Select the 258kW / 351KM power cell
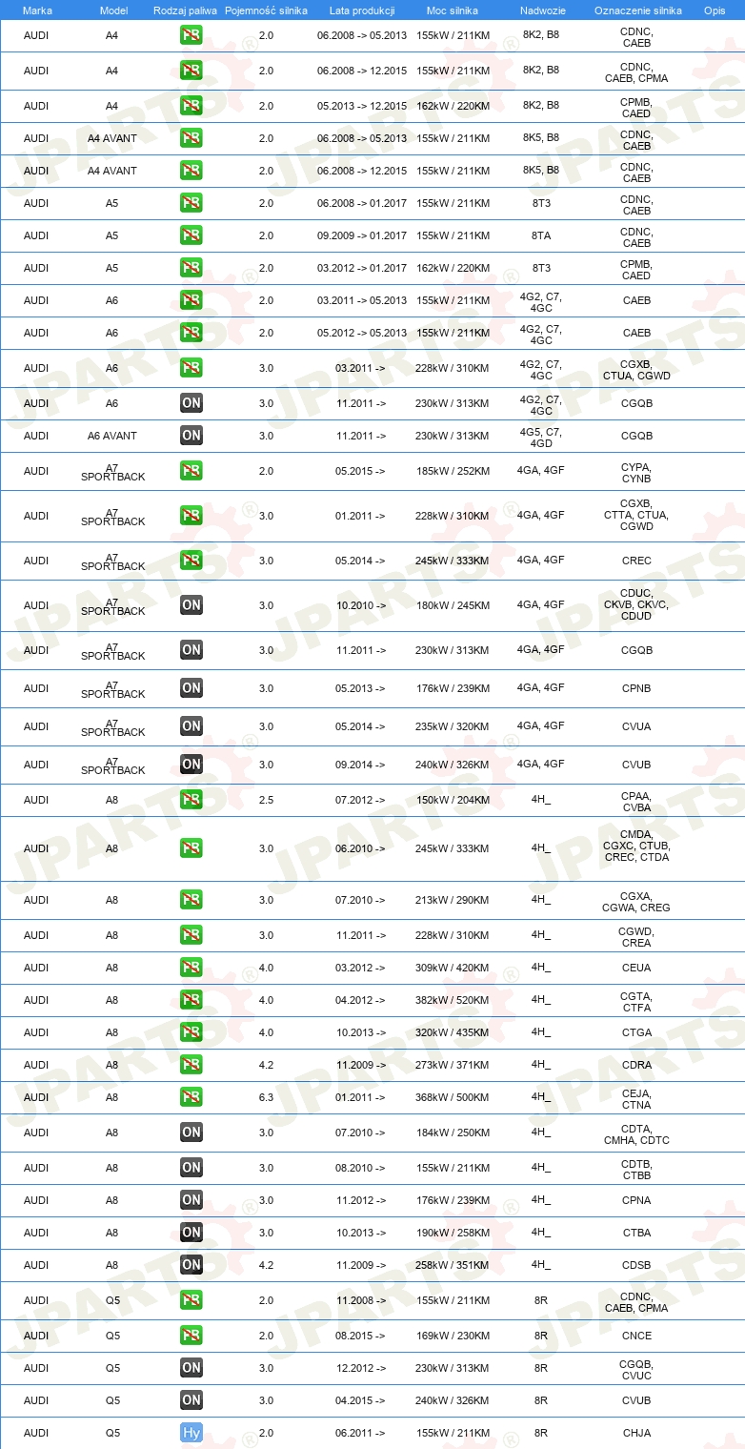 [453, 1265]
